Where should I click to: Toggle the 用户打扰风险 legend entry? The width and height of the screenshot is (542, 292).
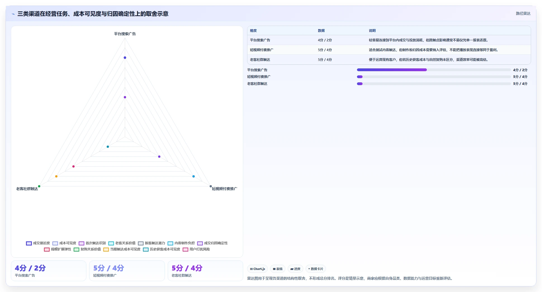coord(196,249)
